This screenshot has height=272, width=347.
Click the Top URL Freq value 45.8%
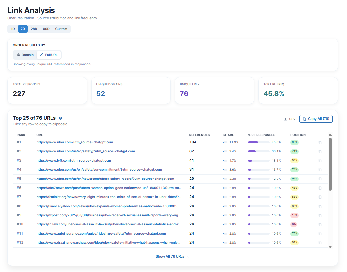coord(274,94)
